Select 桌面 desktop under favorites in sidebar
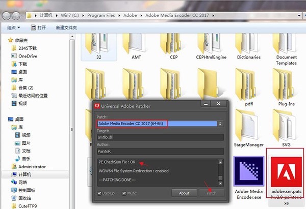 [19, 72]
